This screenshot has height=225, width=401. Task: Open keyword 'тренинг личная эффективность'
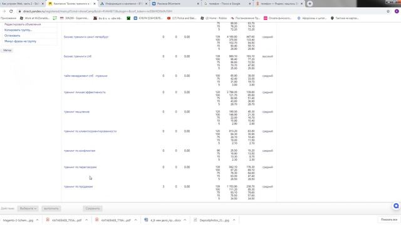85,92
